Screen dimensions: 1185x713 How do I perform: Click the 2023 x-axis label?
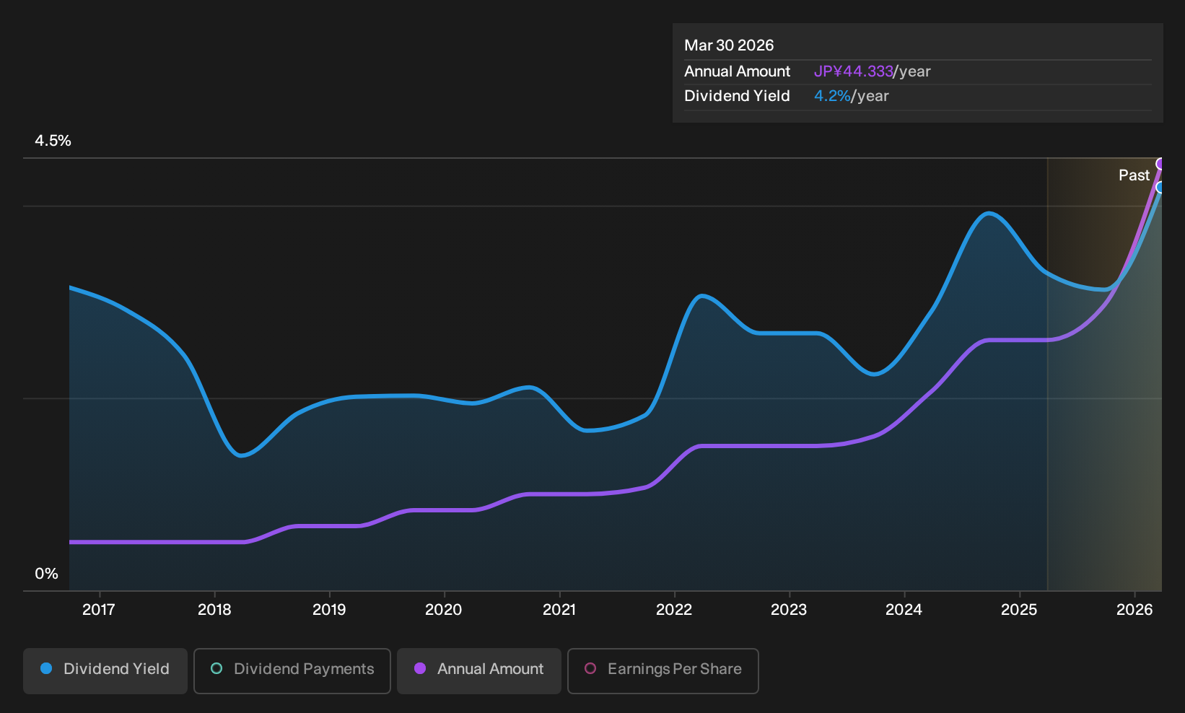[789, 610]
